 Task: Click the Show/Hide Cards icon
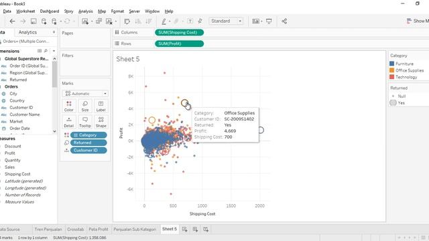click(x=255, y=21)
